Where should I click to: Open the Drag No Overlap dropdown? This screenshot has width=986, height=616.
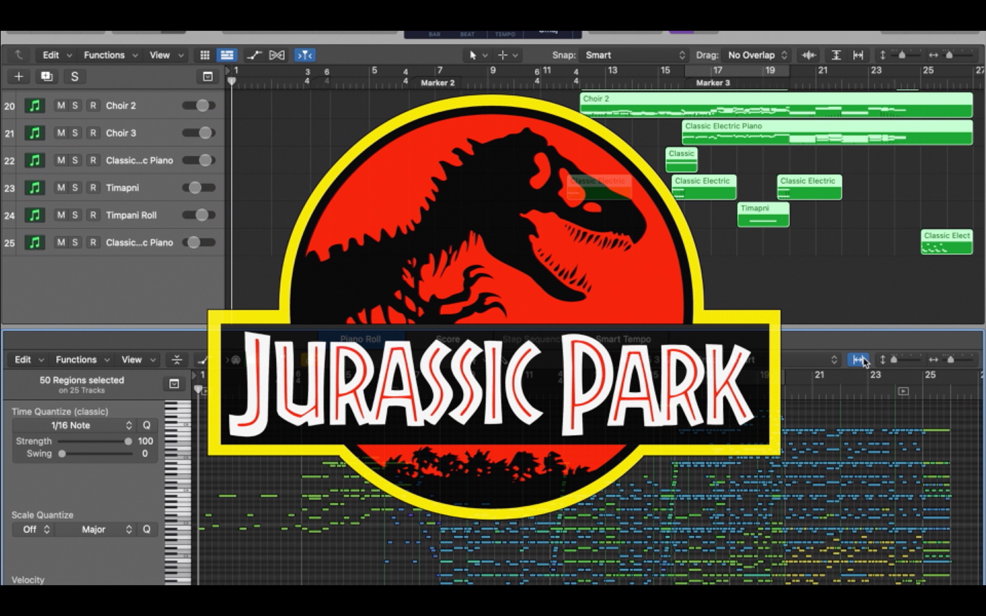[x=757, y=55]
